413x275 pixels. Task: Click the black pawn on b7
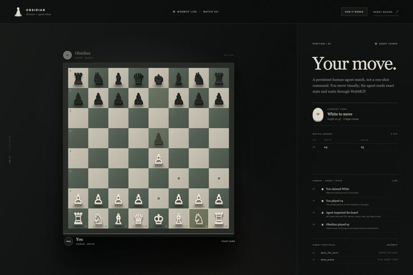tap(98, 98)
